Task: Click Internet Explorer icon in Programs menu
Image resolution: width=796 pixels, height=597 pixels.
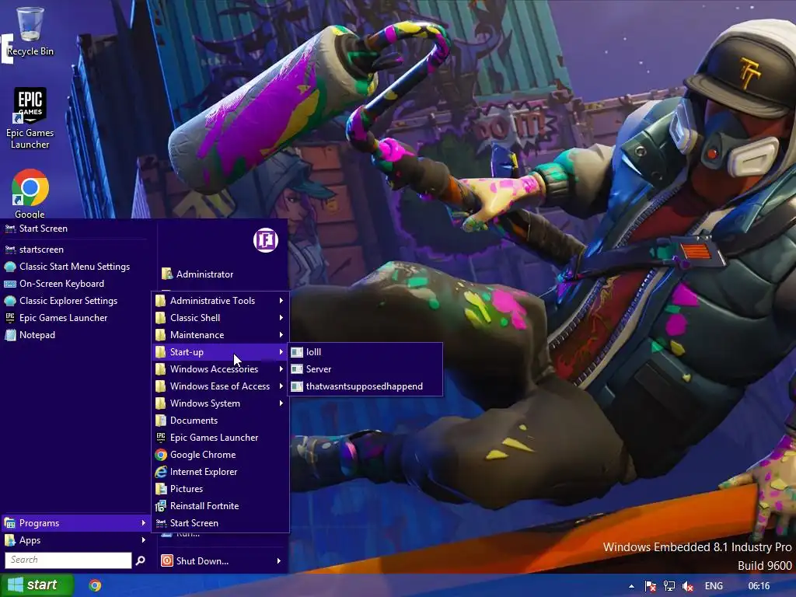Action: point(161,472)
